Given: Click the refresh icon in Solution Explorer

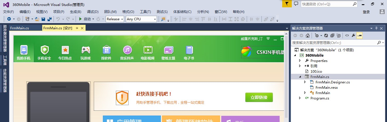Looking at the screenshot, I should pyautogui.click(x=326, y=36).
